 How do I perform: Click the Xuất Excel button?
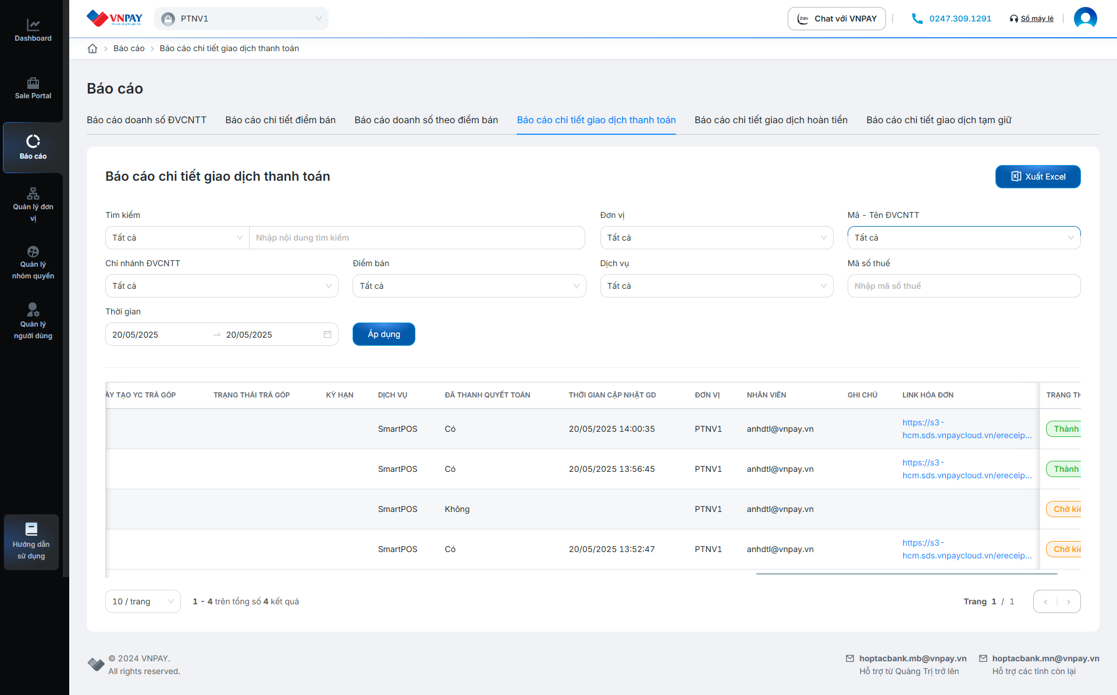click(1038, 177)
